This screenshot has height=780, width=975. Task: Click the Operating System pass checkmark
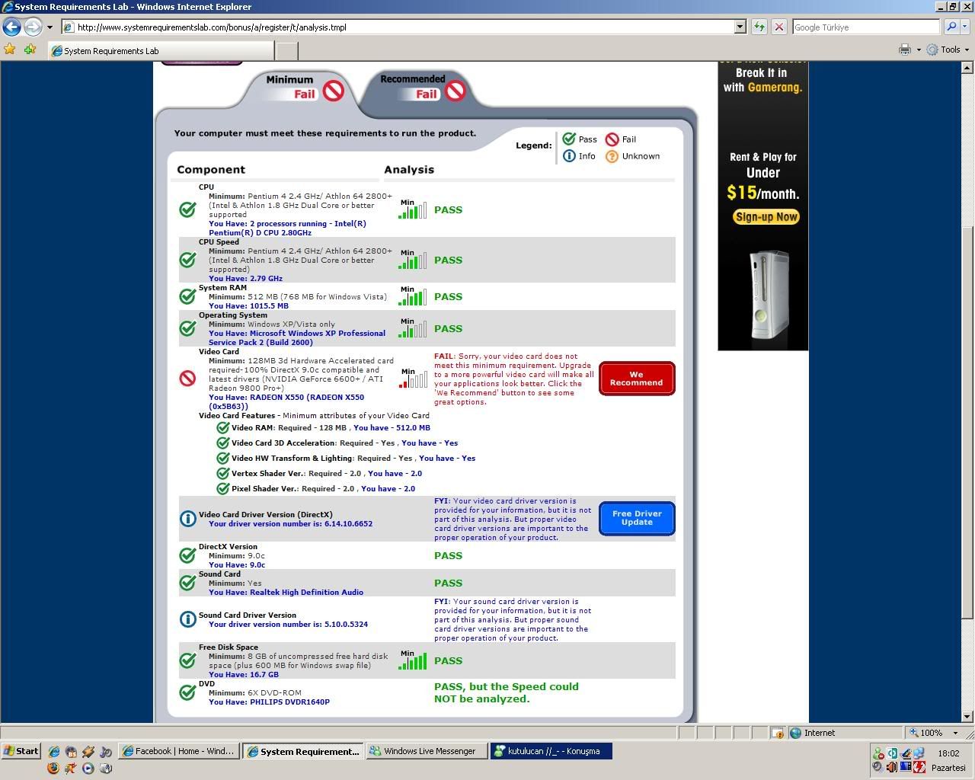pyautogui.click(x=187, y=328)
